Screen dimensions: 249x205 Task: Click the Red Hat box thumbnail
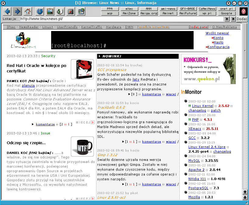click(82, 69)
